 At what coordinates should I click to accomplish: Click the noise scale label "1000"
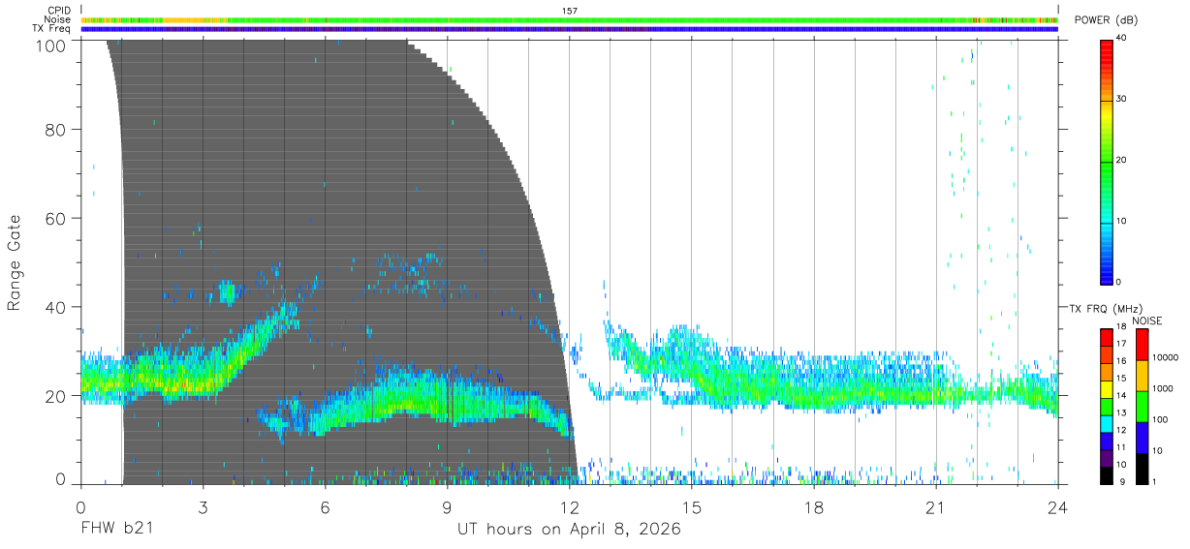pyautogui.click(x=1161, y=388)
